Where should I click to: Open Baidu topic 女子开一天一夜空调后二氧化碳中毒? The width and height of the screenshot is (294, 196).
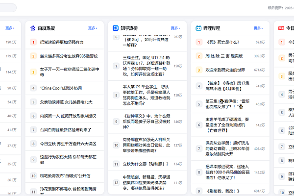[x=70, y=72]
